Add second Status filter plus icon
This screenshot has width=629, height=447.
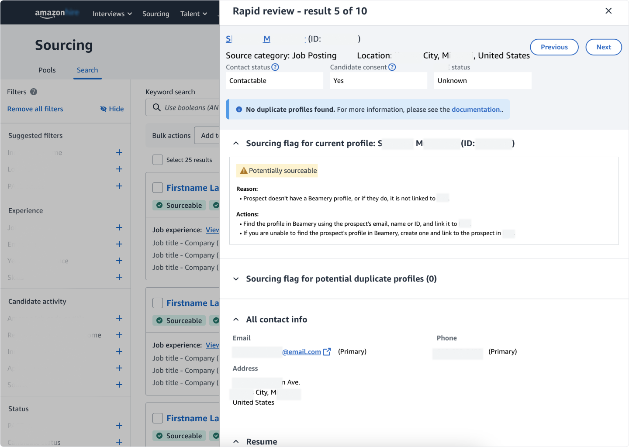pyautogui.click(x=119, y=442)
